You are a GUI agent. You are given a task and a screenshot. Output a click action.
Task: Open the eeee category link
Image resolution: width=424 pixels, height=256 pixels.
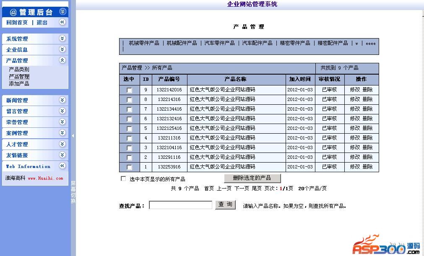click(370, 43)
